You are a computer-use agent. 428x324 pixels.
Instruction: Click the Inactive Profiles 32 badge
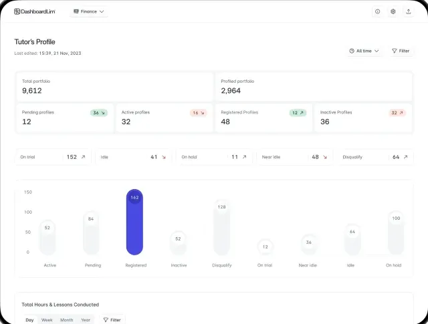397,113
